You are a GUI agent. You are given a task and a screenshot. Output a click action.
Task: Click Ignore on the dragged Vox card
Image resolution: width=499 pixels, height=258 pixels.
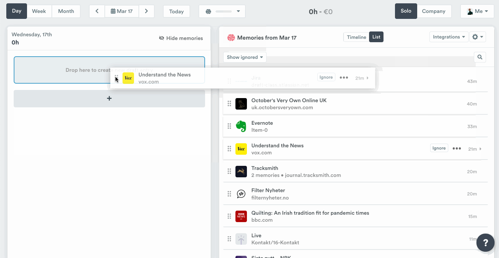click(326, 77)
